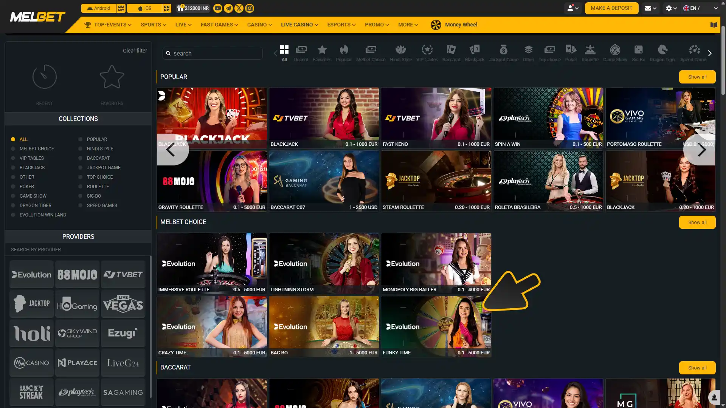Click the providers list scrollbar
Image resolution: width=726 pixels, height=408 pixels.
pos(150,327)
